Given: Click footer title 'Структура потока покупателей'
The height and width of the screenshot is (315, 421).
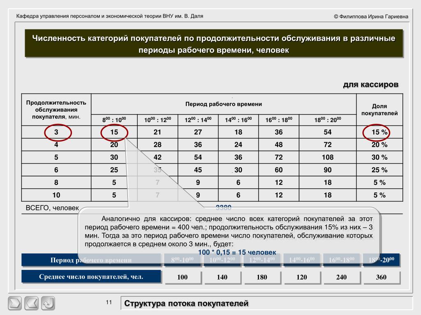Looking at the screenshot, I should (x=186, y=304).
